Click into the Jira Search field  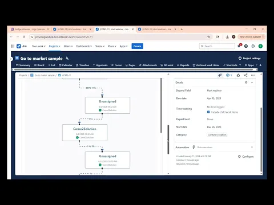tap(217, 46)
